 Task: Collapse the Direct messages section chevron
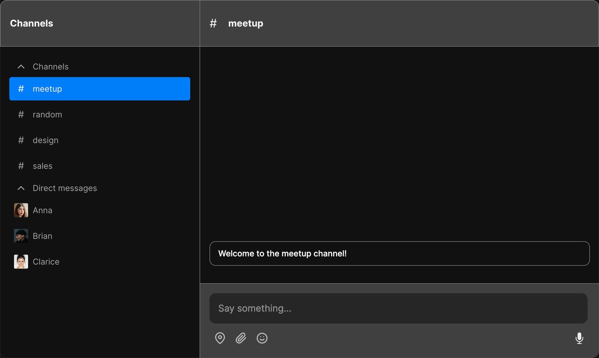click(21, 188)
